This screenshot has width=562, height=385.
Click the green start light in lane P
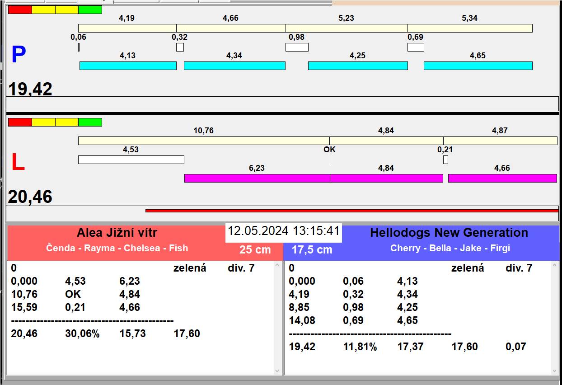click(x=90, y=9)
